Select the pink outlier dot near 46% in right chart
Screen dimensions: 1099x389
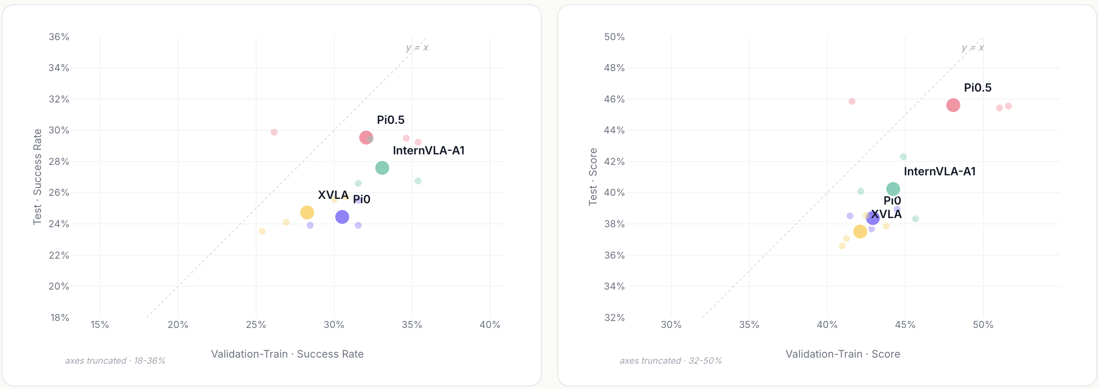852,101
